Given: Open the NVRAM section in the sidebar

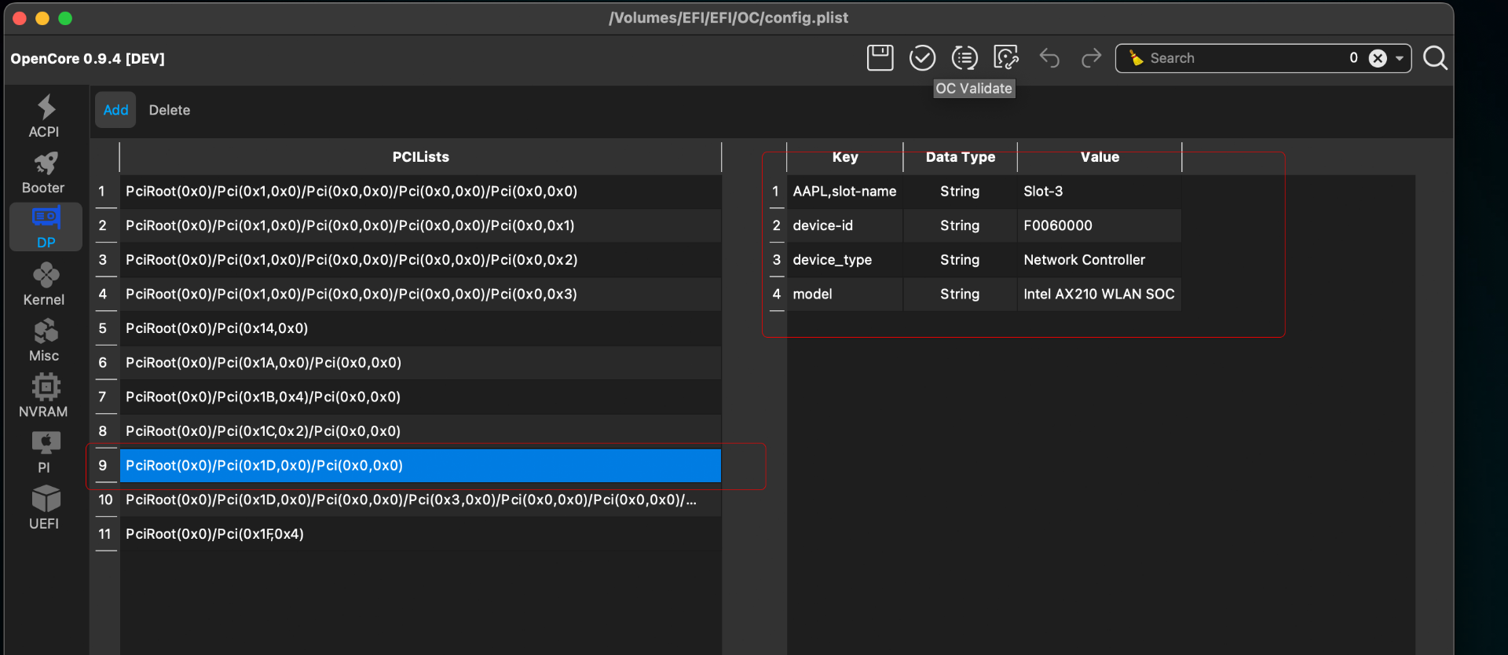Looking at the screenshot, I should click(x=45, y=396).
